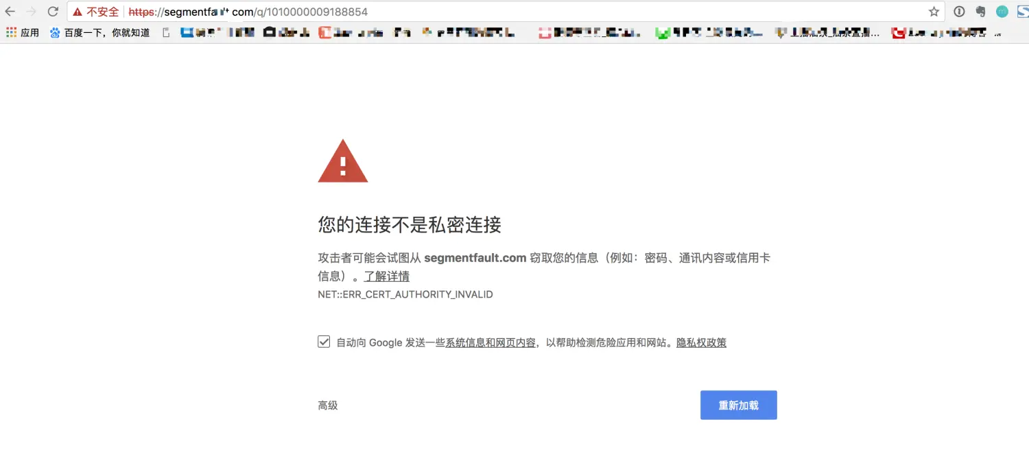Click the teal 'm' extension icon
1029x474 pixels.
click(x=1002, y=12)
